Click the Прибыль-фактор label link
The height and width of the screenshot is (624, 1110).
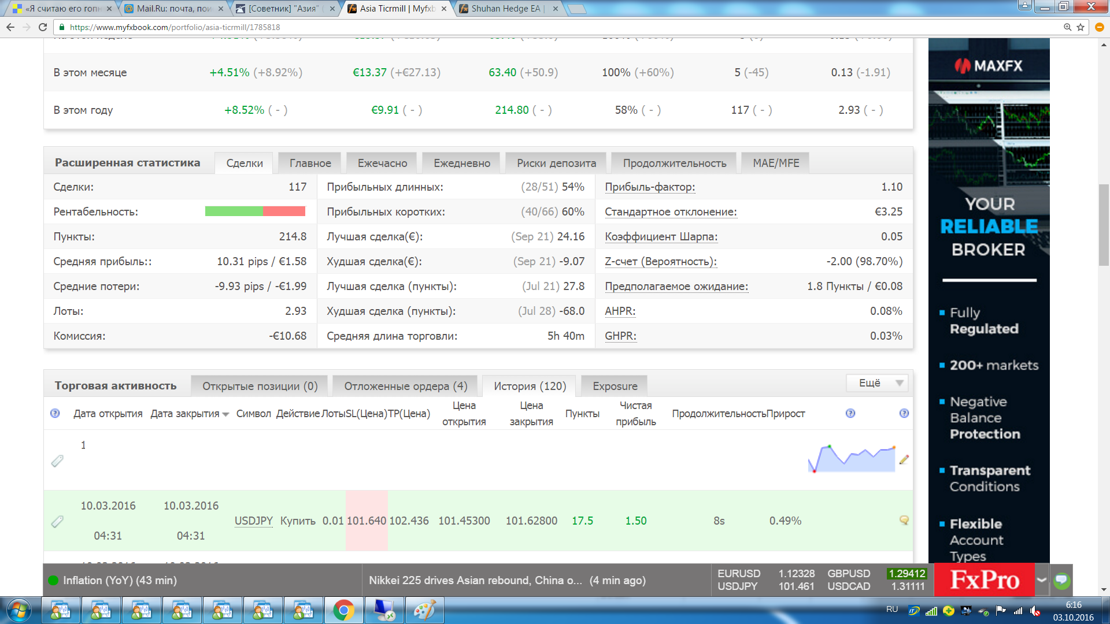point(650,187)
